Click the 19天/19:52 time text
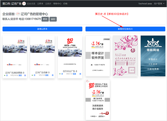This screenshot has width=167, height=121. (x=14, y=75)
